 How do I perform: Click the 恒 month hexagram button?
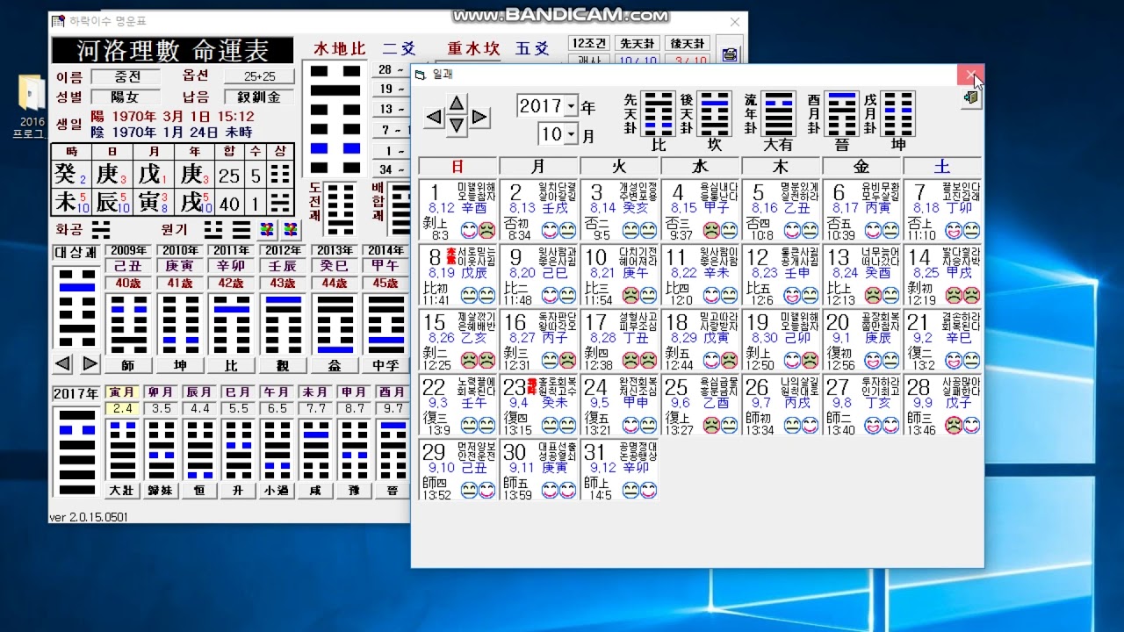[x=199, y=490]
